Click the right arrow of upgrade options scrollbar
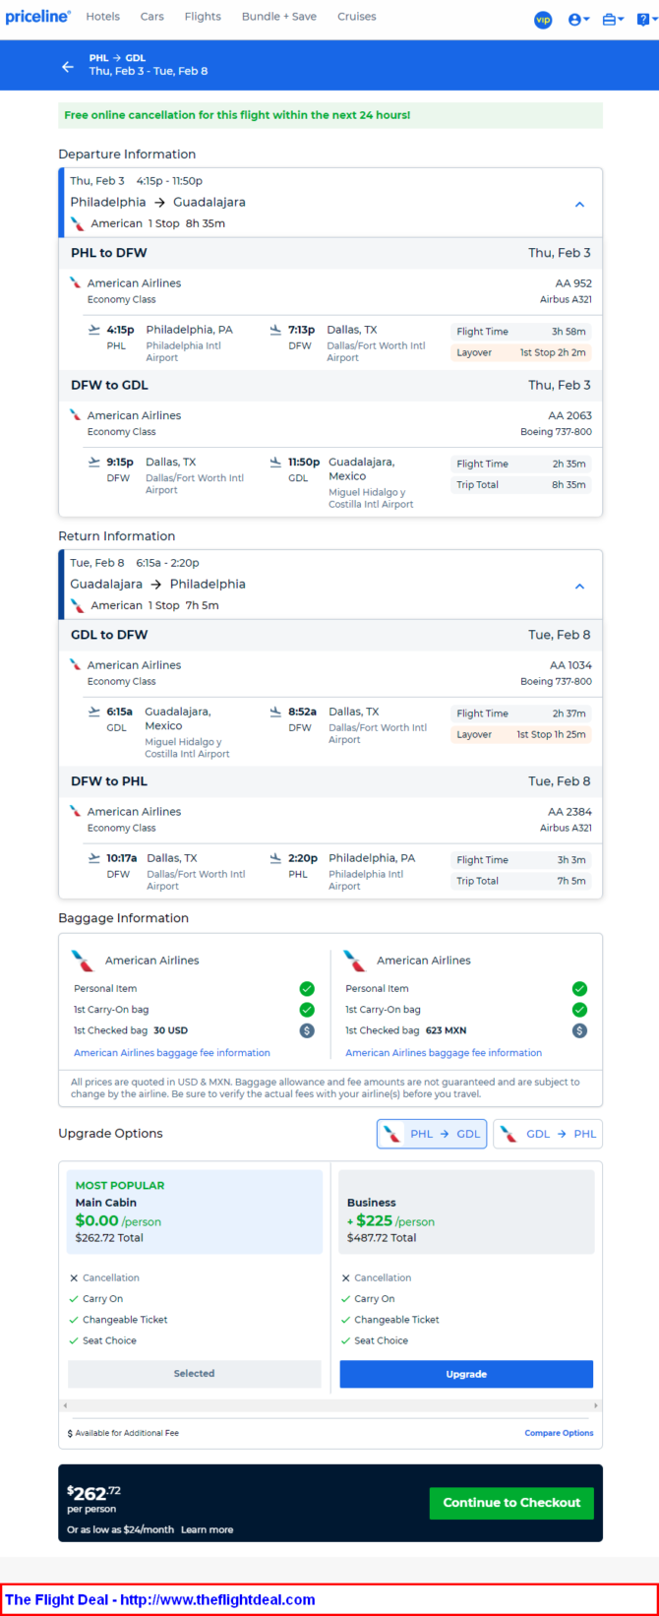Screen dimensions: 659x1616 [596, 1405]
